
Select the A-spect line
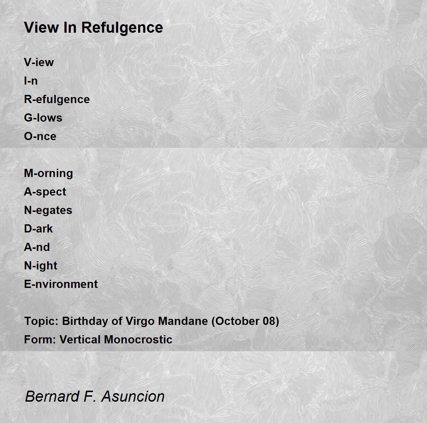click(x=45, y=192)
